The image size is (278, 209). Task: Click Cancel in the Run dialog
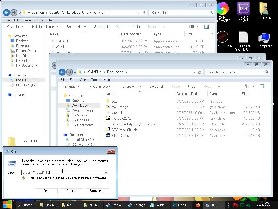tap(71, 191)
